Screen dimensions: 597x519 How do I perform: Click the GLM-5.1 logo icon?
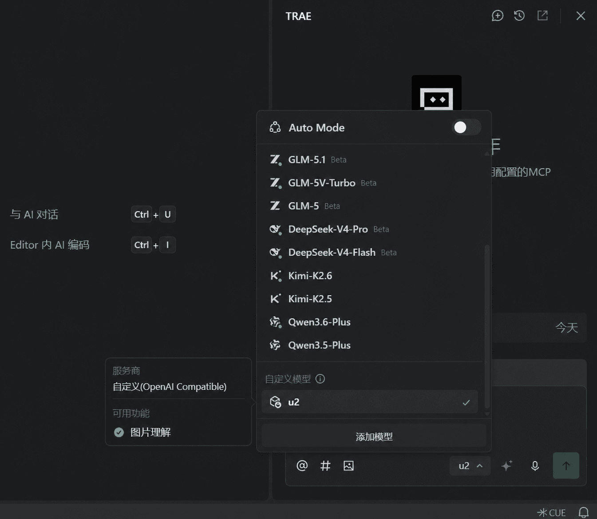pos(276,160)
